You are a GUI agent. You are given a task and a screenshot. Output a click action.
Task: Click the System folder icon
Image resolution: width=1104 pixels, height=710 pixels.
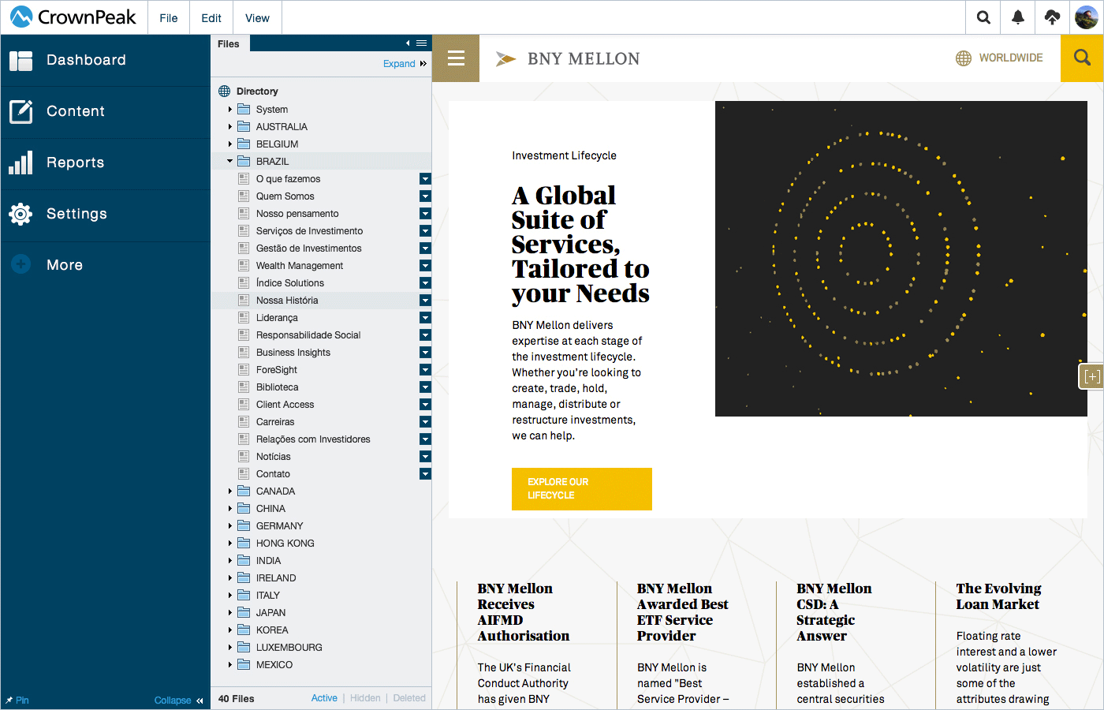click(244, 109)
